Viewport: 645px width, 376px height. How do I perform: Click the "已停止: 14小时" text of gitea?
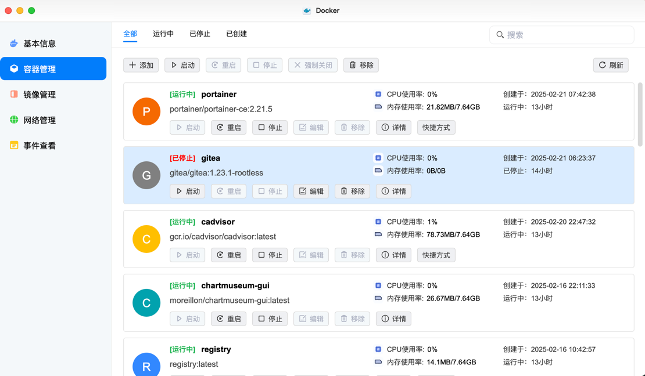point(528,171)
